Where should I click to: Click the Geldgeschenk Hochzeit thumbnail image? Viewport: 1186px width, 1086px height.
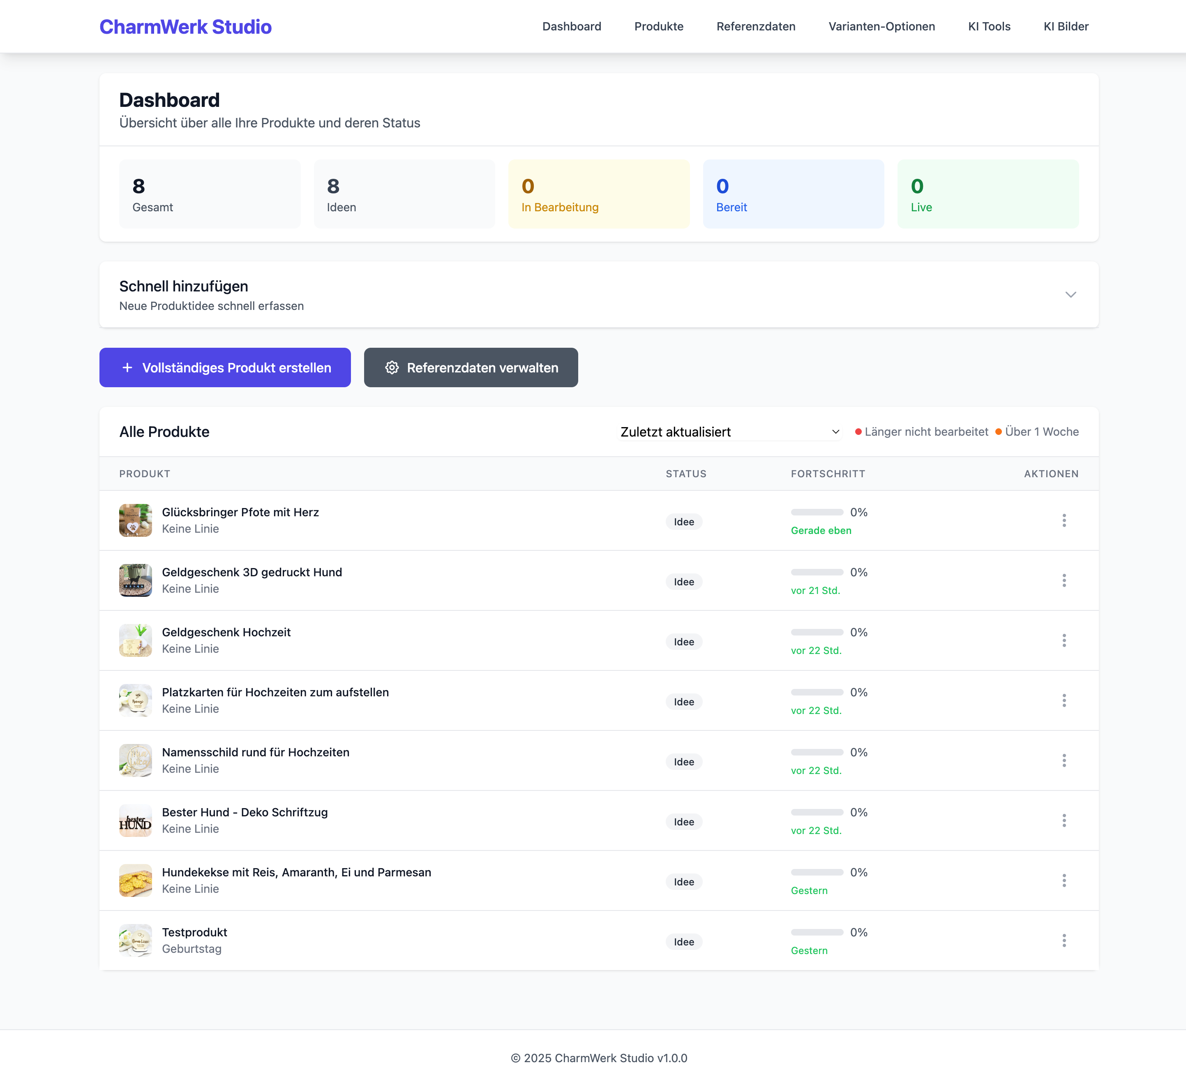click(135, 641)
